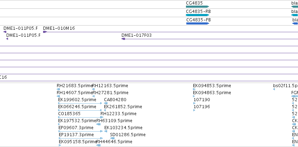The height and width of the screenshot is (147, 298).
Task: Select the 107196 feature label
Action: pos(202,107)
